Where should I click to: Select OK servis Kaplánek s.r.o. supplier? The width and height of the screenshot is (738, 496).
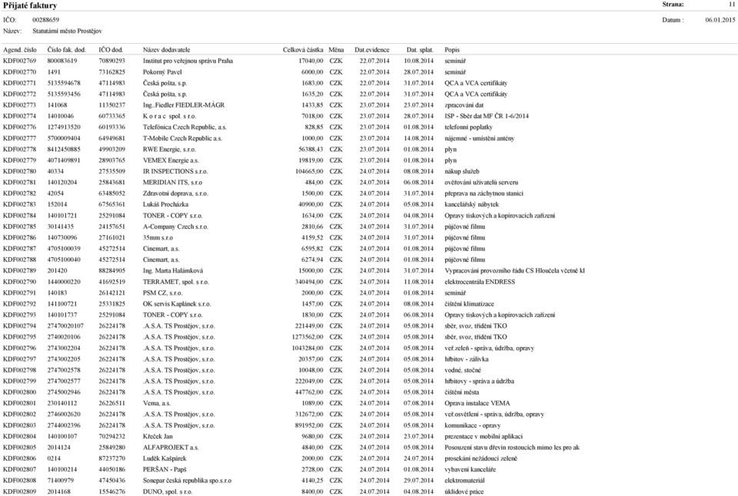tap(177, 304)
